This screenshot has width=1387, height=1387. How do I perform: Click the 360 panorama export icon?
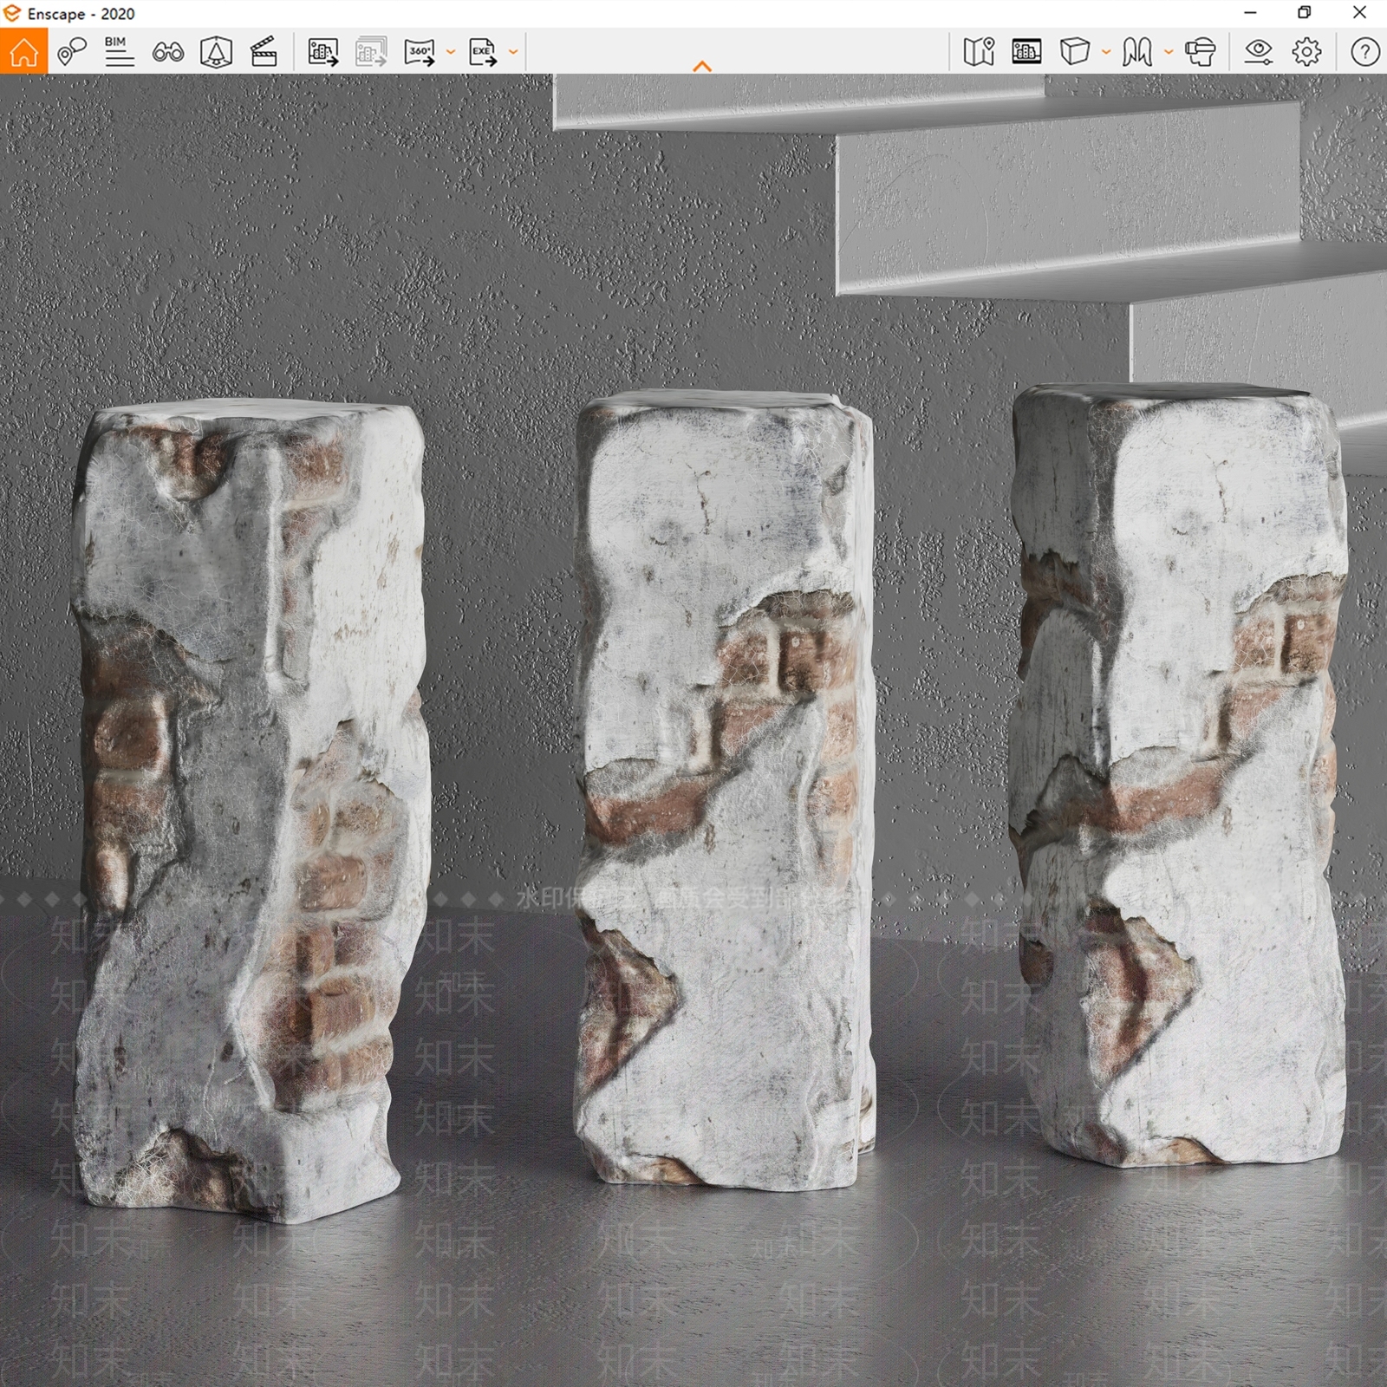(420, 52)
